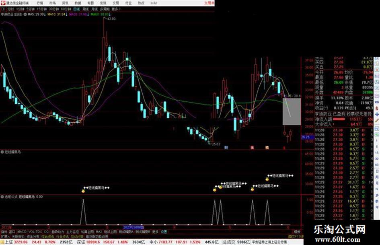Open the 行情 menu

coord(40,3)
